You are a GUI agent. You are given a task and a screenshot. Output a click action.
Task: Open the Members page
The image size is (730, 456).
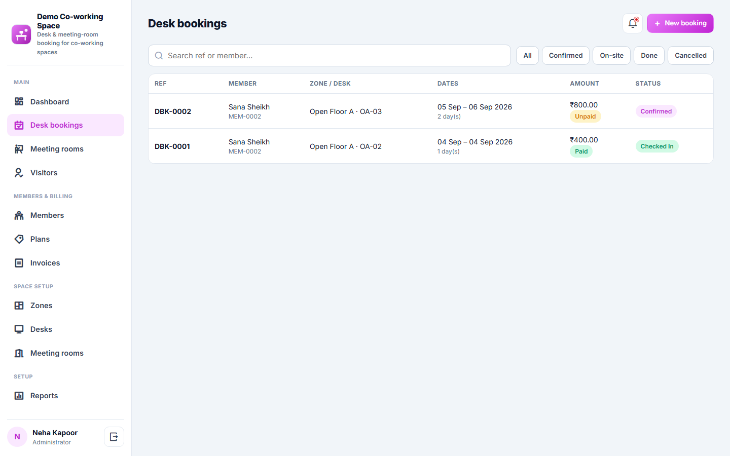click(66, 215)
